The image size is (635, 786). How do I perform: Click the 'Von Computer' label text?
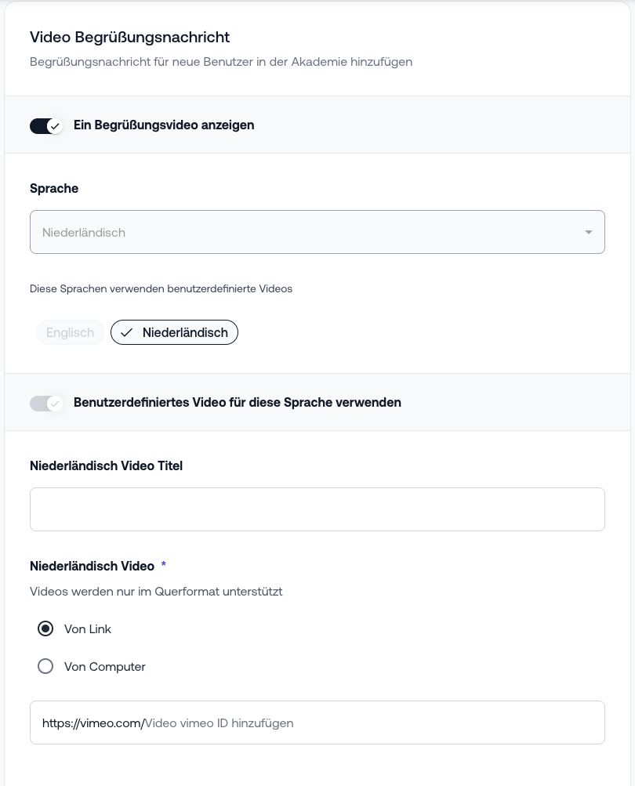click(105, 667)
